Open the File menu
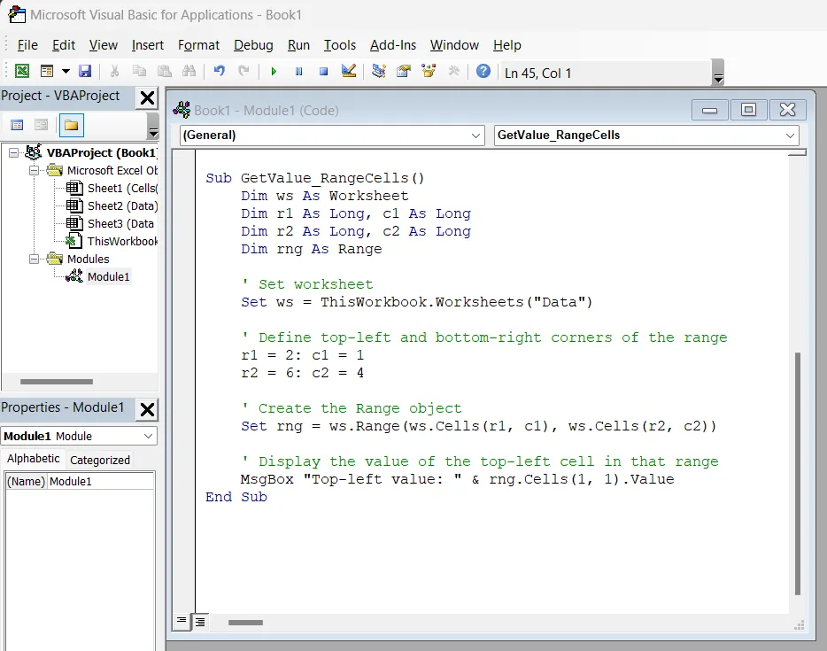827x651 pixels. click(x=27, y=45)
